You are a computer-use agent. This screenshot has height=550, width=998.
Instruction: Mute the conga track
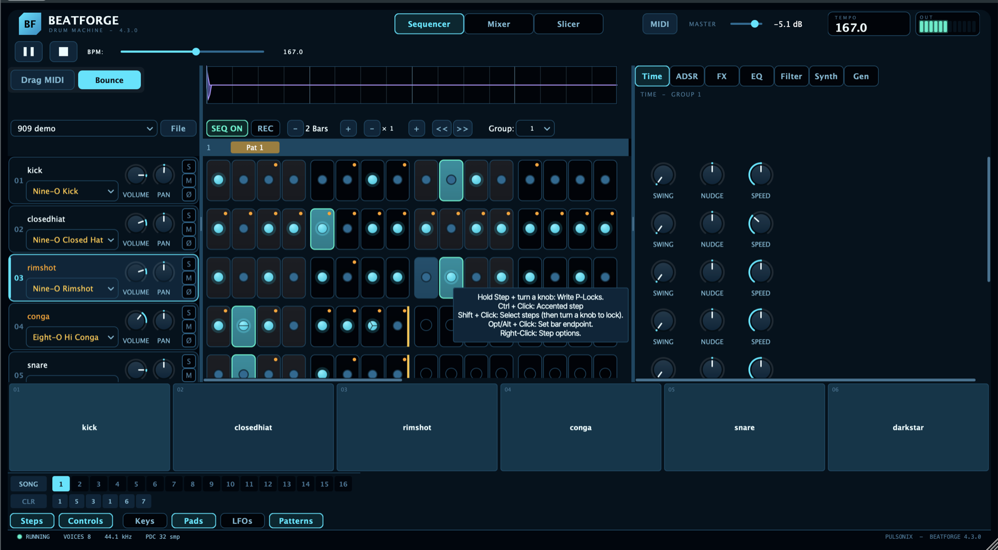point(189,327)
